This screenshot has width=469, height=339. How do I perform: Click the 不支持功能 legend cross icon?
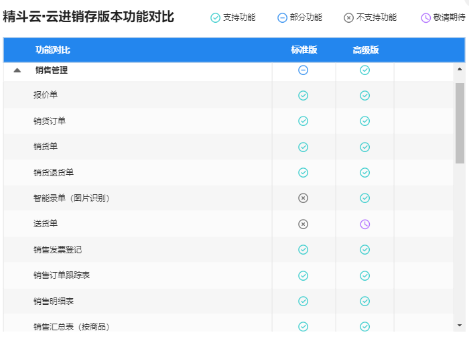[348, 17]
